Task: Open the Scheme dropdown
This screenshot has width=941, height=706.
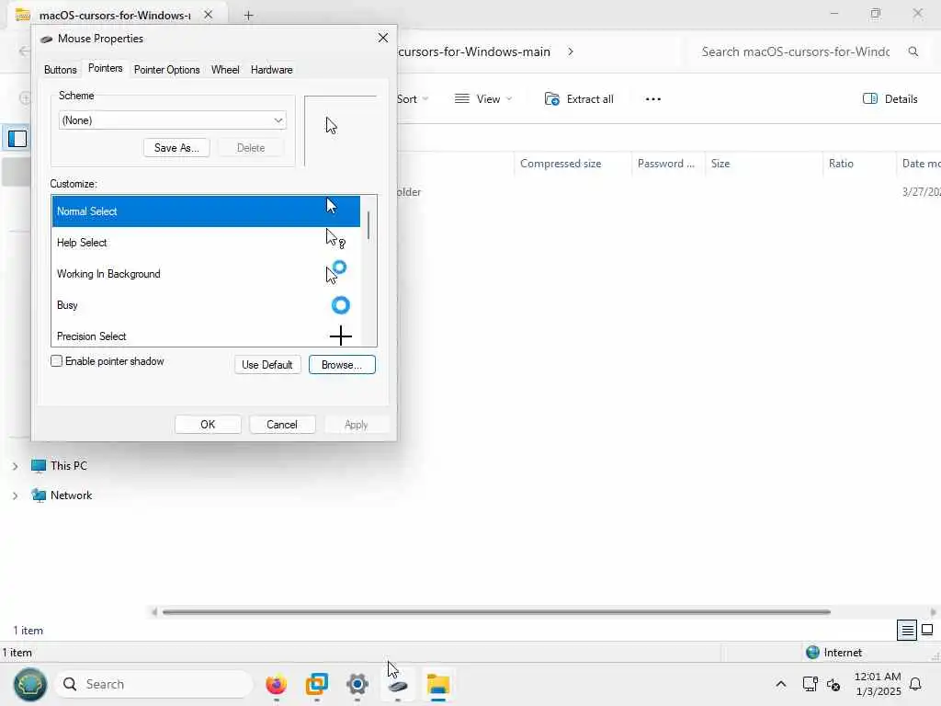Action: tap(172, 120)
